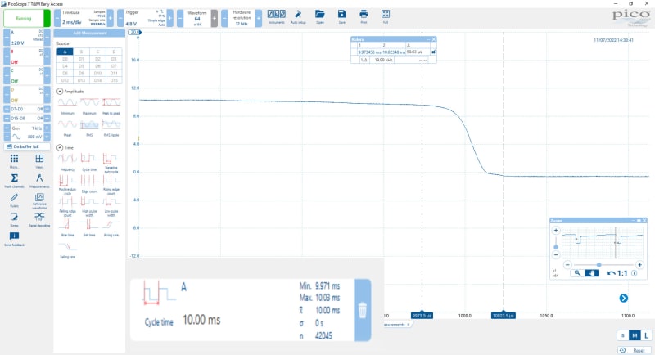Screen dimensions: 655x355
Task: Select source channel D
Action: (x=114, y=52)
